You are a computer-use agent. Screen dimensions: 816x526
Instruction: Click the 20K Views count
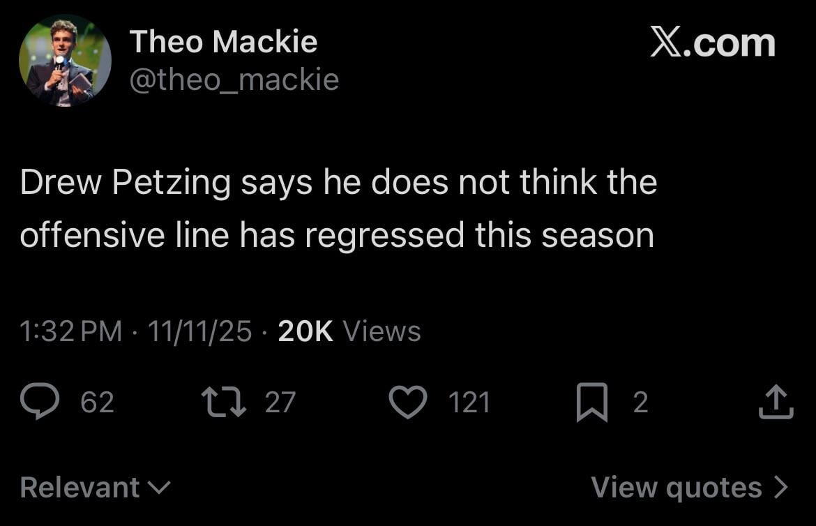coord(349,331)
